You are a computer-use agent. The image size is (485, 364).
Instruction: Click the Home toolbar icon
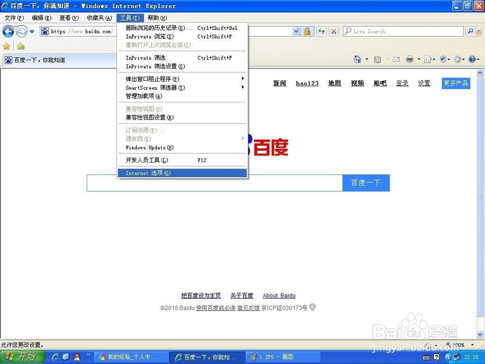pos(357,59)
